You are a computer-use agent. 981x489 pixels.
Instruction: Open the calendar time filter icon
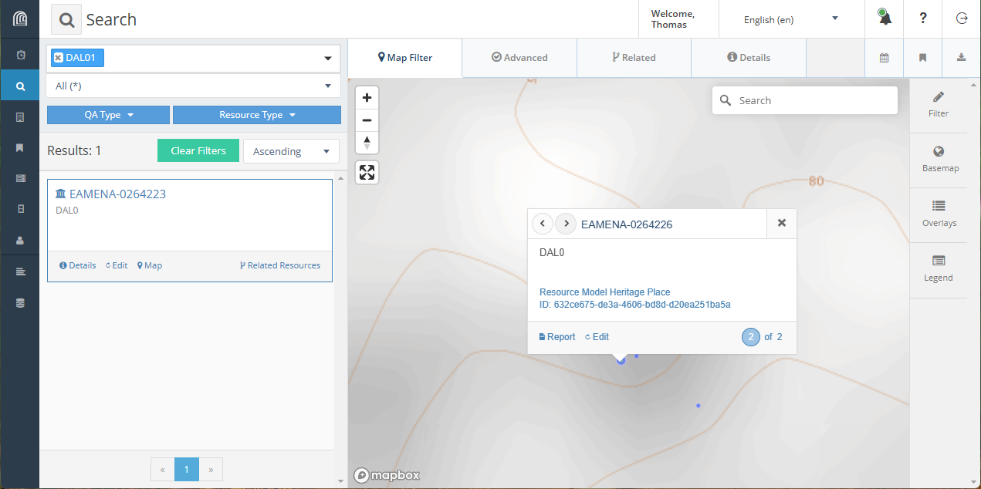pos(885,58)
